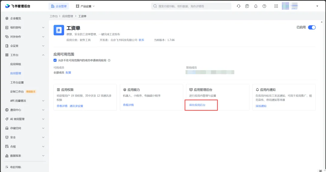Expand the AI 使用管理 chevron
Viewport: 326px width, 172px height.
pos(43,119)
